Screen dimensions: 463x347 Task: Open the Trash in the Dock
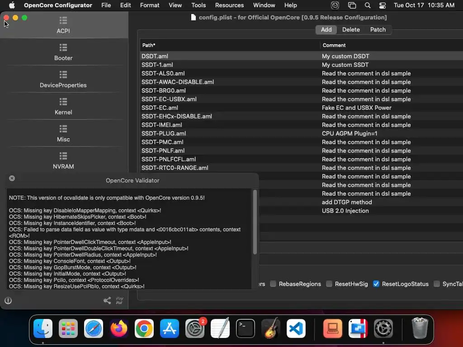pyautogui.click(x=420, y=328)
